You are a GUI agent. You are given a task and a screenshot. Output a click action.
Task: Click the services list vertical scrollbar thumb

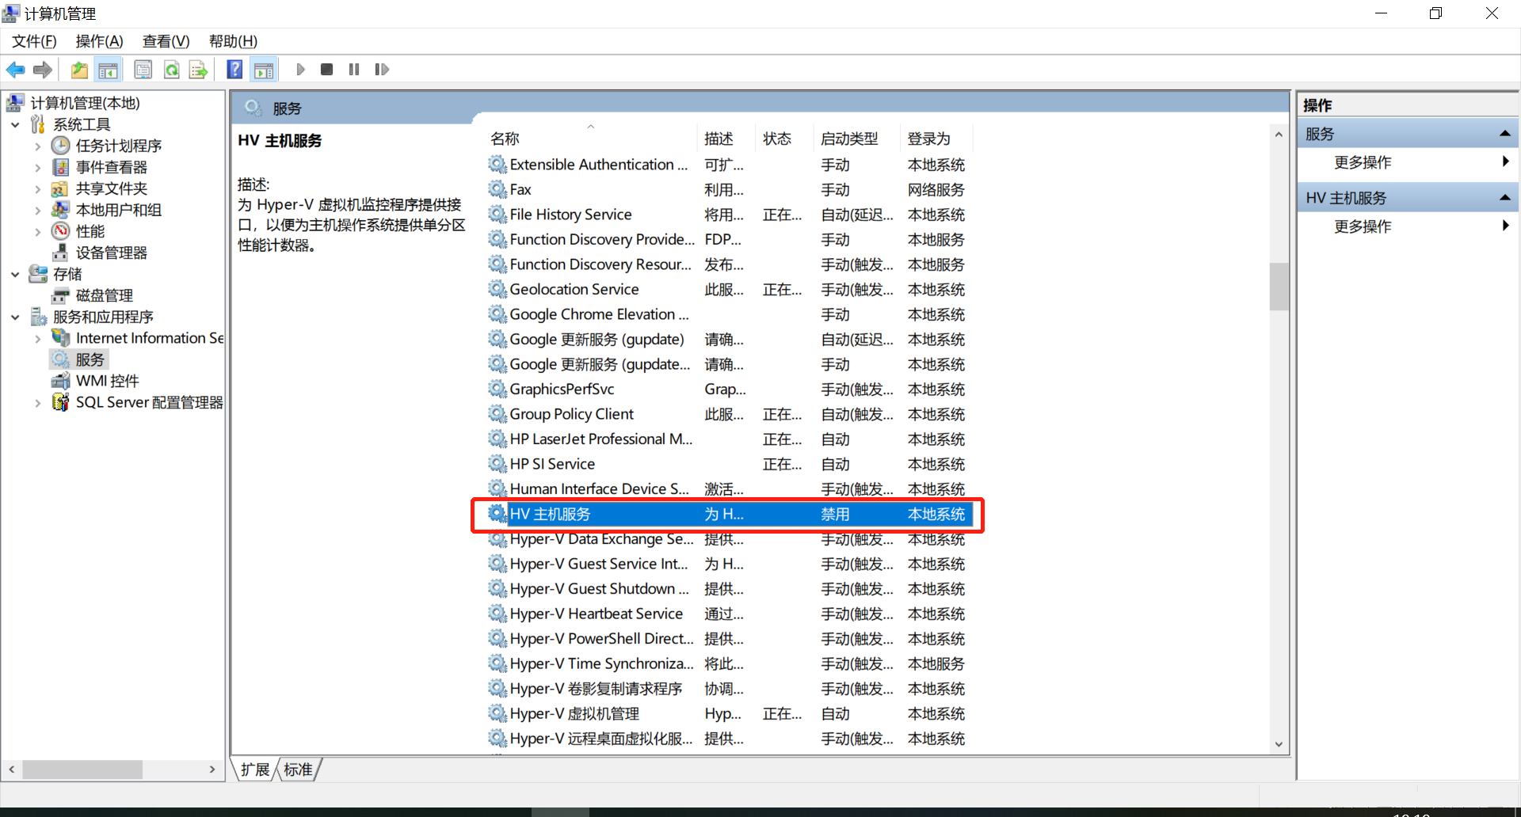click(x=1279, y=286)
